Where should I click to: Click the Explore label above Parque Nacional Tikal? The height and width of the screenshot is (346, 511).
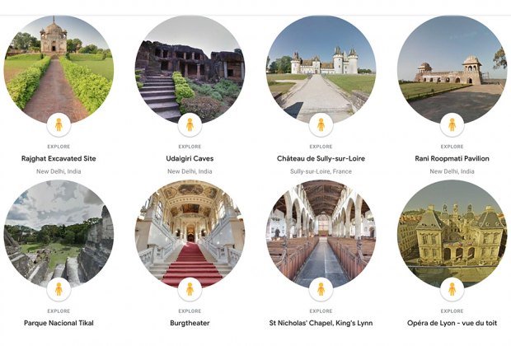point(59,311)
